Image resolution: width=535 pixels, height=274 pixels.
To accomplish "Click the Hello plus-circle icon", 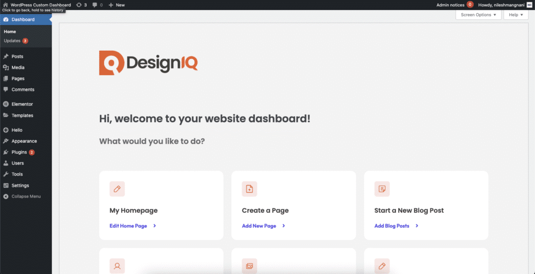I will [6, 130].
